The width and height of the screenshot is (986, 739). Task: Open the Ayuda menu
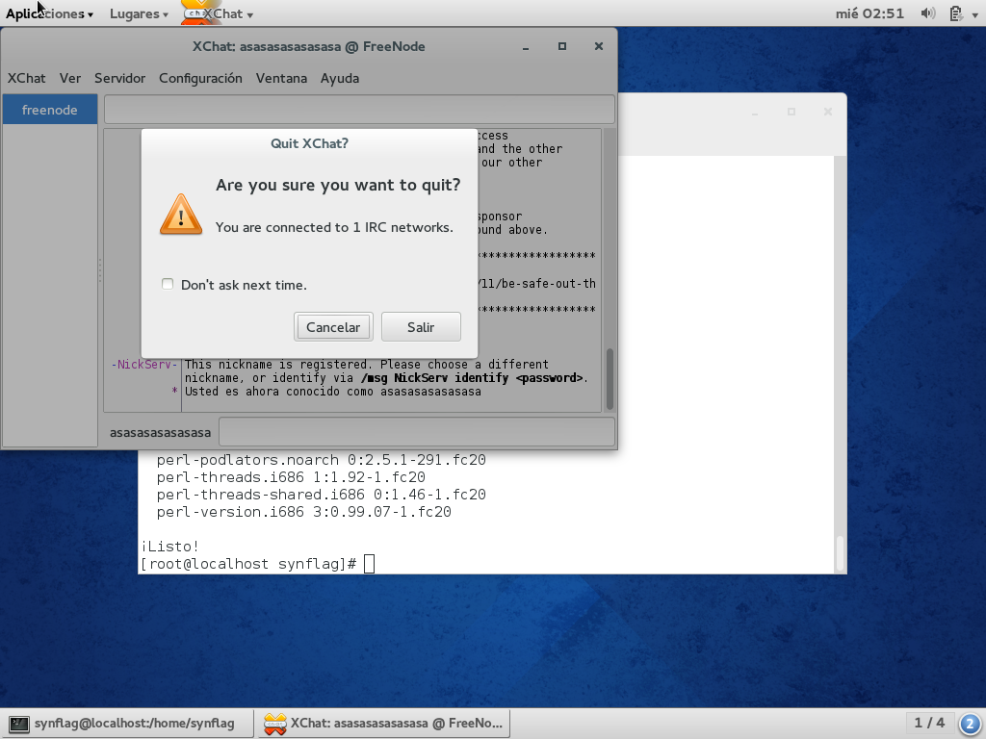[x=340, y=78]
